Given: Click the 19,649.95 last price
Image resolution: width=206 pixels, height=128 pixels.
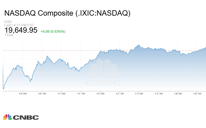Looking at the screenshot, I should click(x=21, y=30).
